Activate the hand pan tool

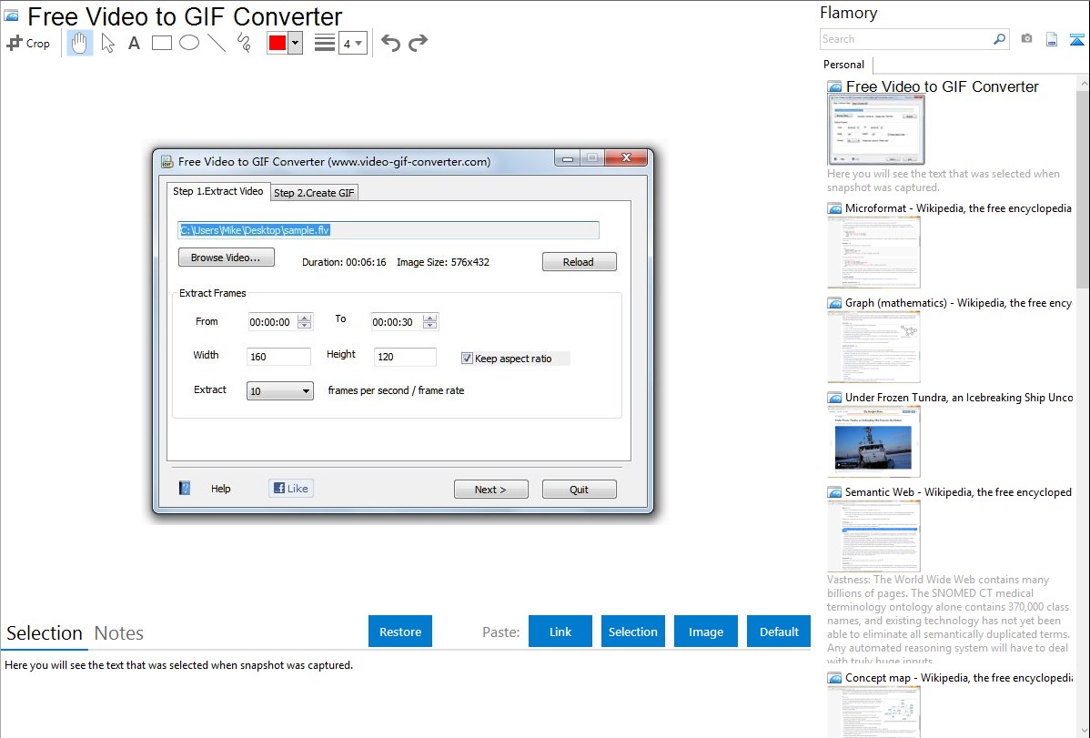click(x=79, y=43)
